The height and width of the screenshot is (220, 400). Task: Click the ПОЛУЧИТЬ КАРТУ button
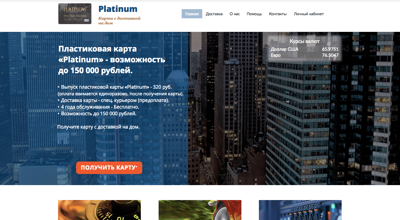(109, 168)
